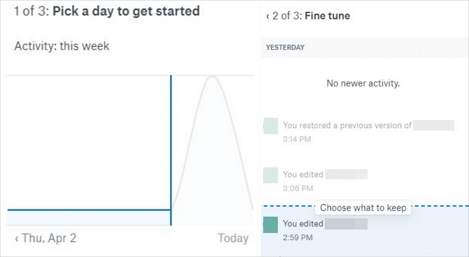Screen dimensions: 469x257
Task: Click the teal file icon for the 2:59 PM edit
Action: click(x=270, y=224)
